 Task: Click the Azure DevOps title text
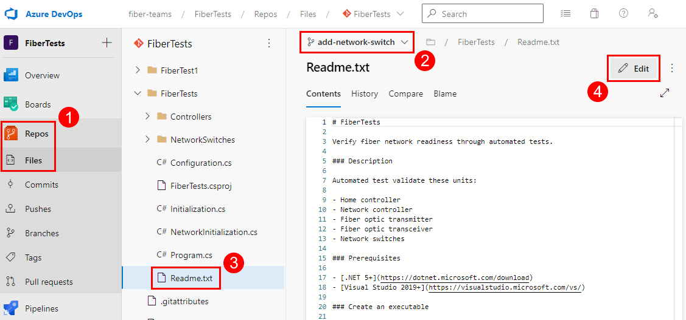(54, 14)
